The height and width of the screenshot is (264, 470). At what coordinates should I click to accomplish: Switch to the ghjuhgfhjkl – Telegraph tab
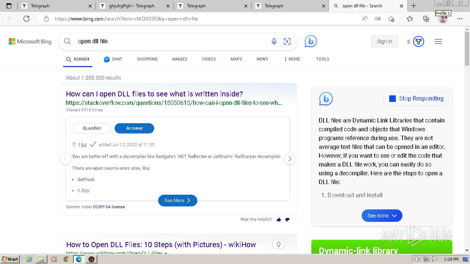point(134,6)
